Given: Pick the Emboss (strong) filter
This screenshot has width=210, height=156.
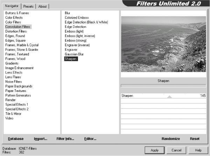Looking at the screenshot, I should click(x=76, y=41).
